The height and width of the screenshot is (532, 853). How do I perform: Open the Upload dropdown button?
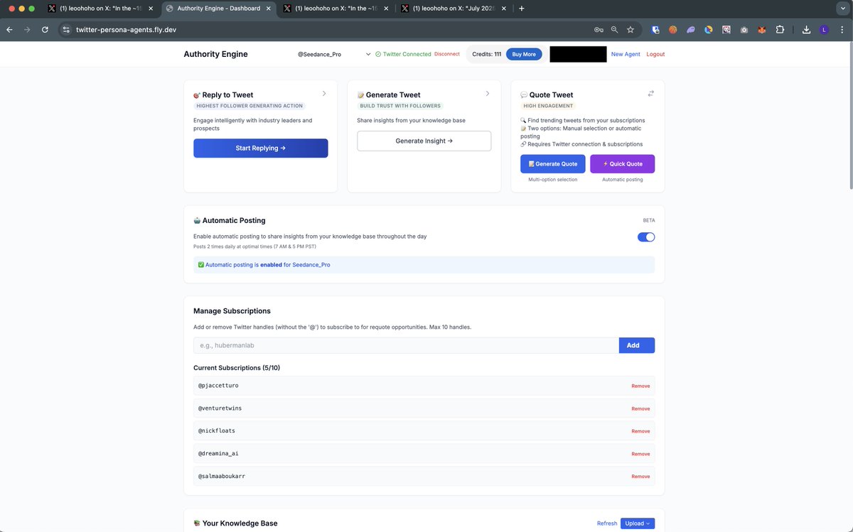[638, 523]
